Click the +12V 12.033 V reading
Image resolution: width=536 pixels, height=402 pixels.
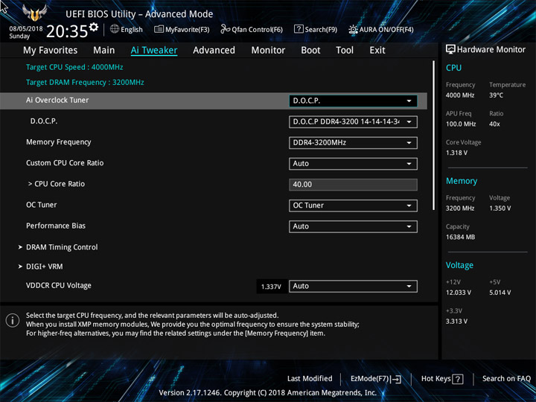tap(458, 293)
